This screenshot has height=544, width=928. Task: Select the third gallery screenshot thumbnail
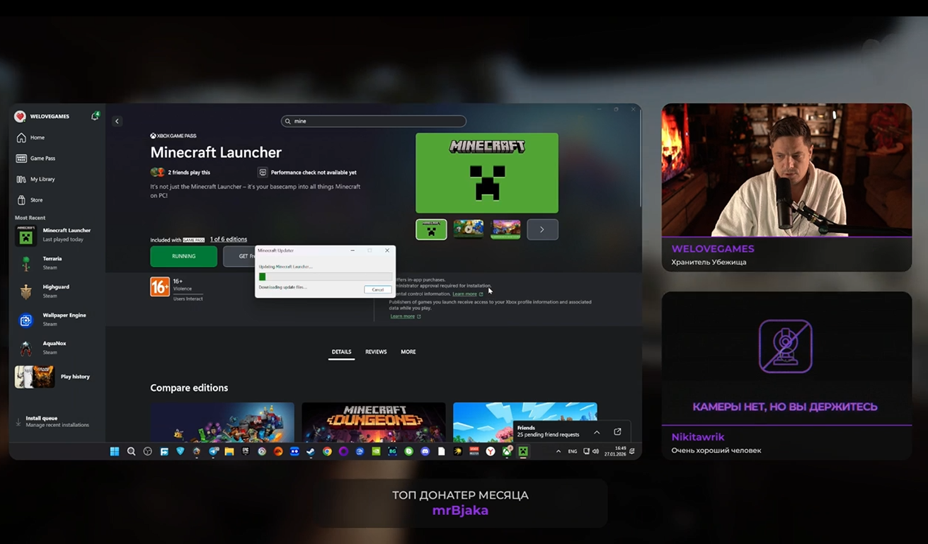pyautogui.click(x=505, y=229)
